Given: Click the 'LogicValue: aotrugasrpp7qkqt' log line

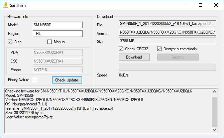Looking at the screenshot, I should [x=29, y=117].
